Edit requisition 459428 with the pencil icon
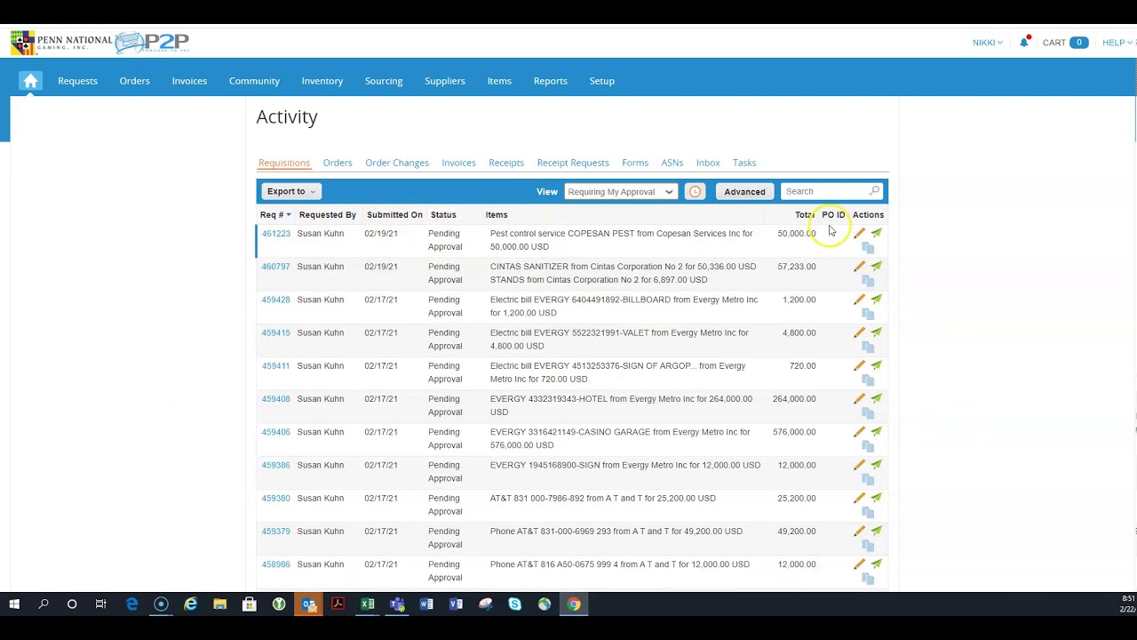 click(859, 300)
